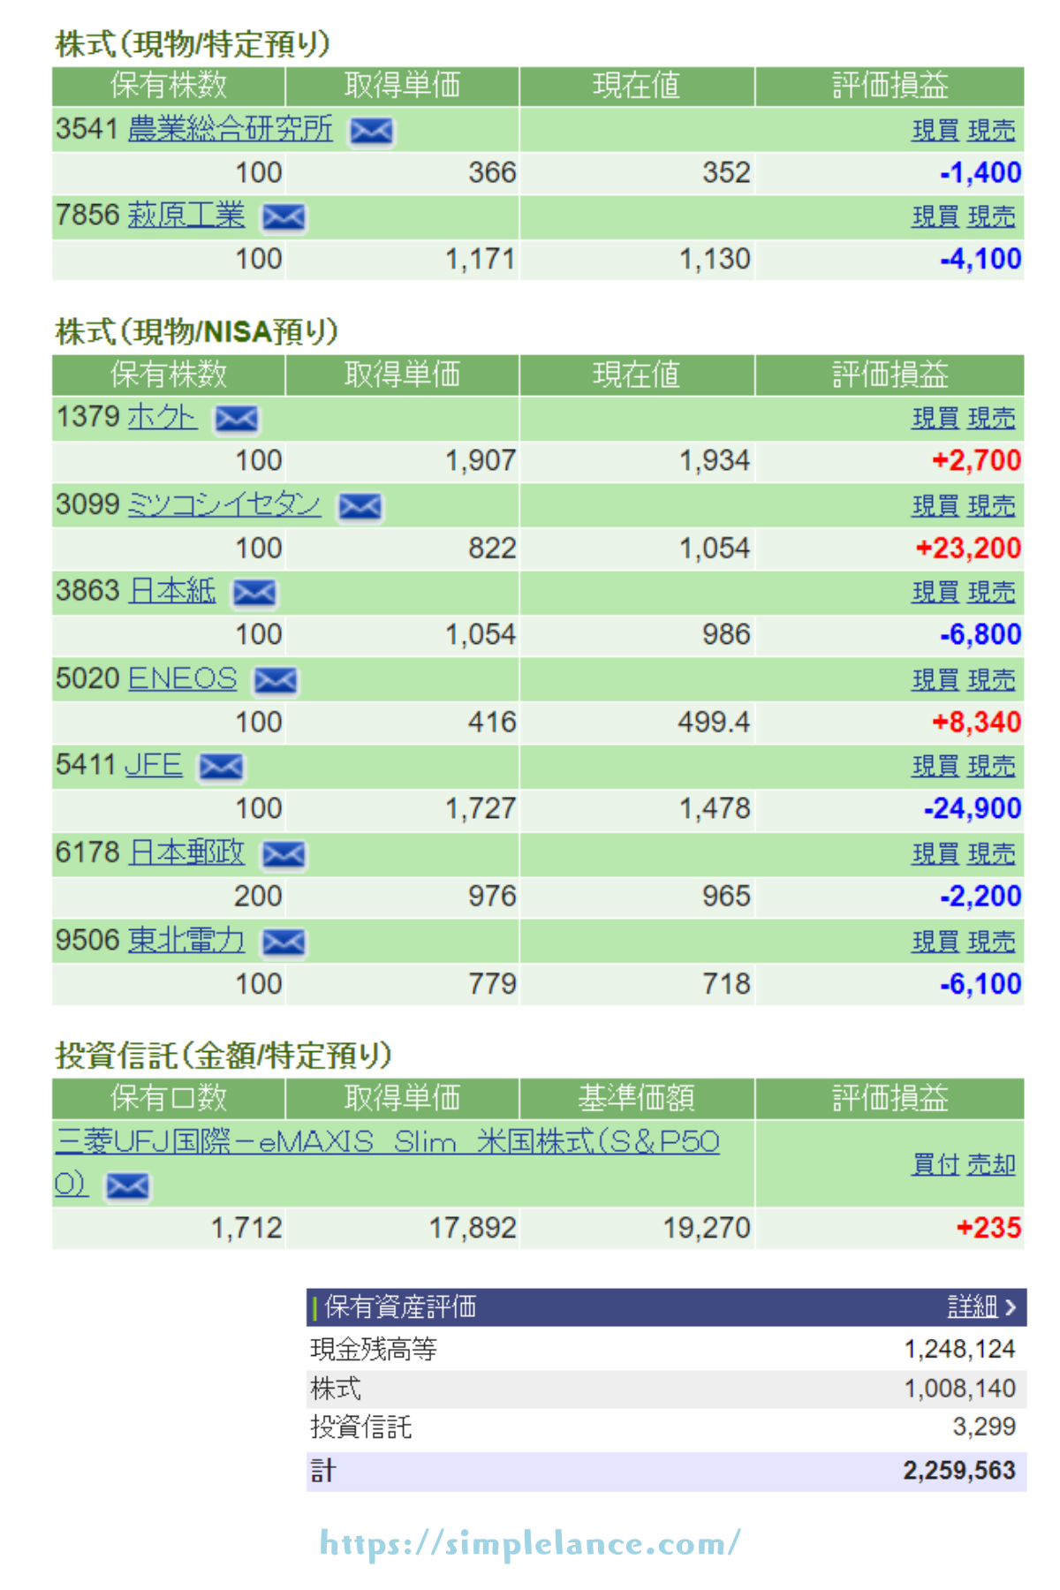
Task: Click 現買 for ホクト
Action: click(935, 419)
